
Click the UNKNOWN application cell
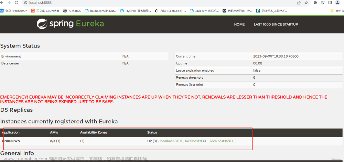tap(11, 141)
